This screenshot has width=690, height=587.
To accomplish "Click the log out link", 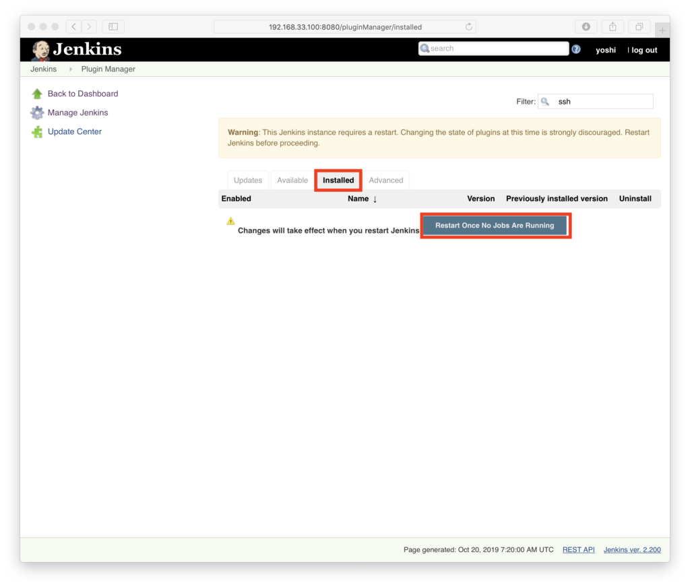I will [x=644, y=50].
